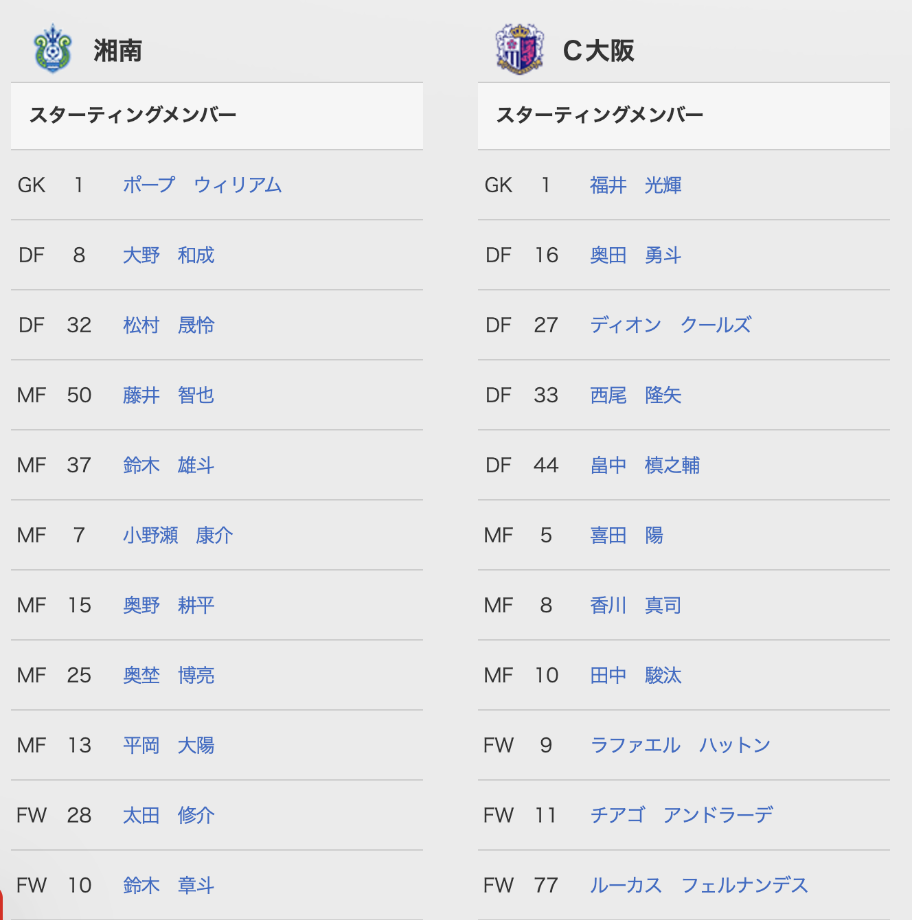Open player link 大野 和成
The image size is (912, 920).
point(169,255)
